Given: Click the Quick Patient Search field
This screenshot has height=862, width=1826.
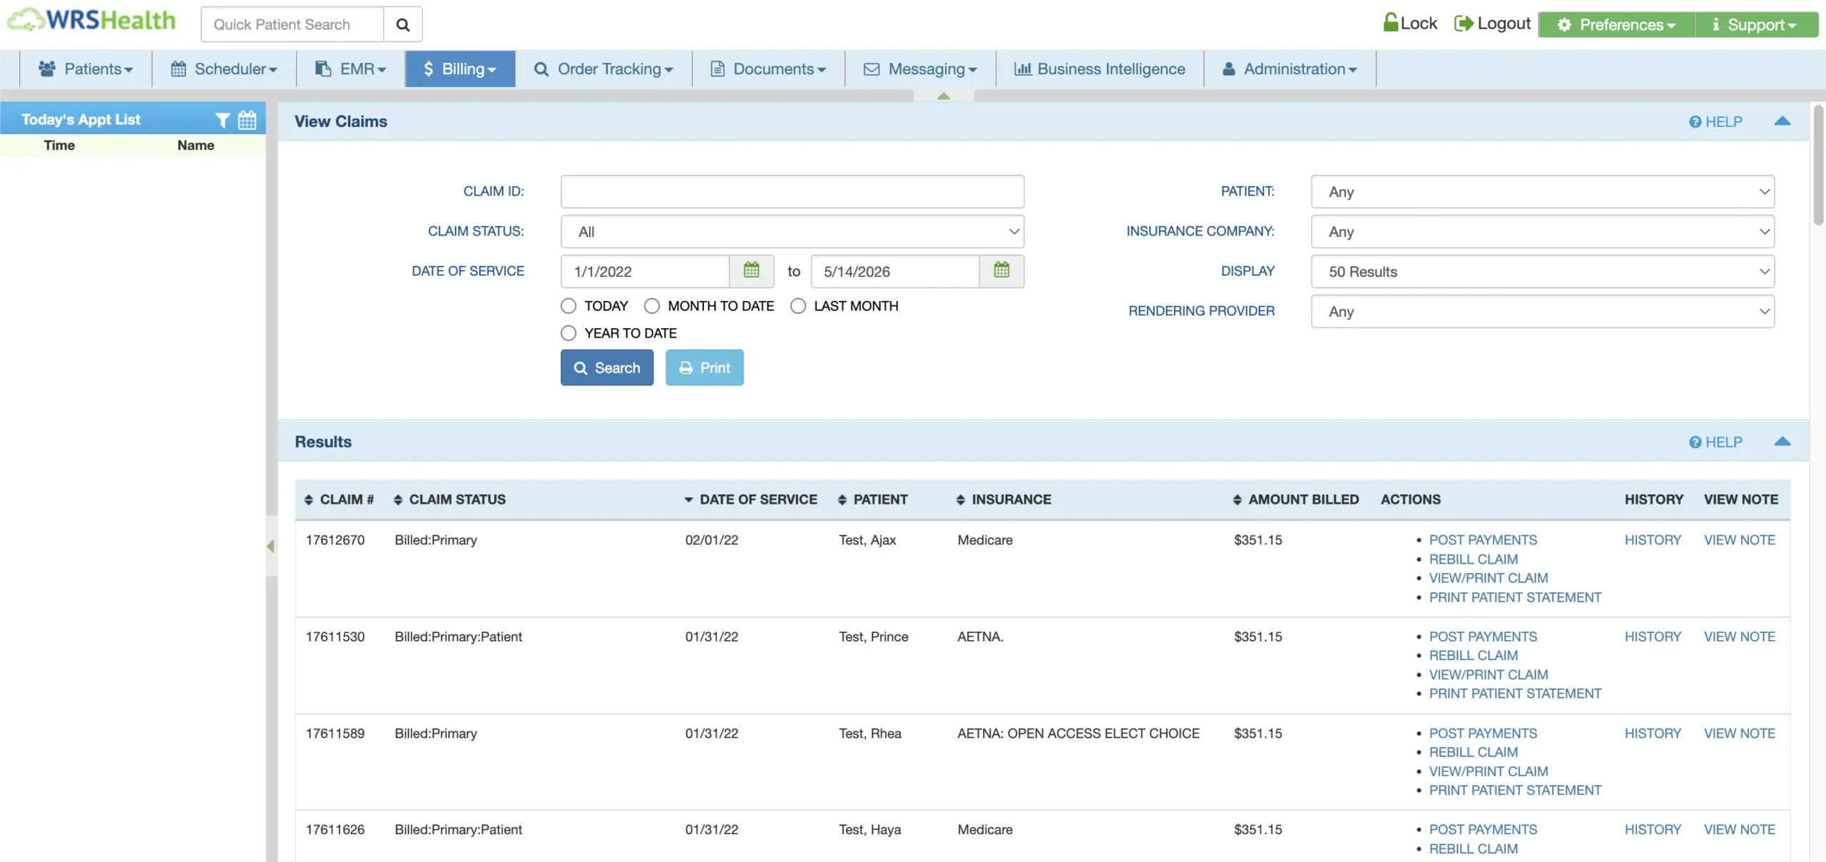Looking at the screenshot, I should pos(292,24).
